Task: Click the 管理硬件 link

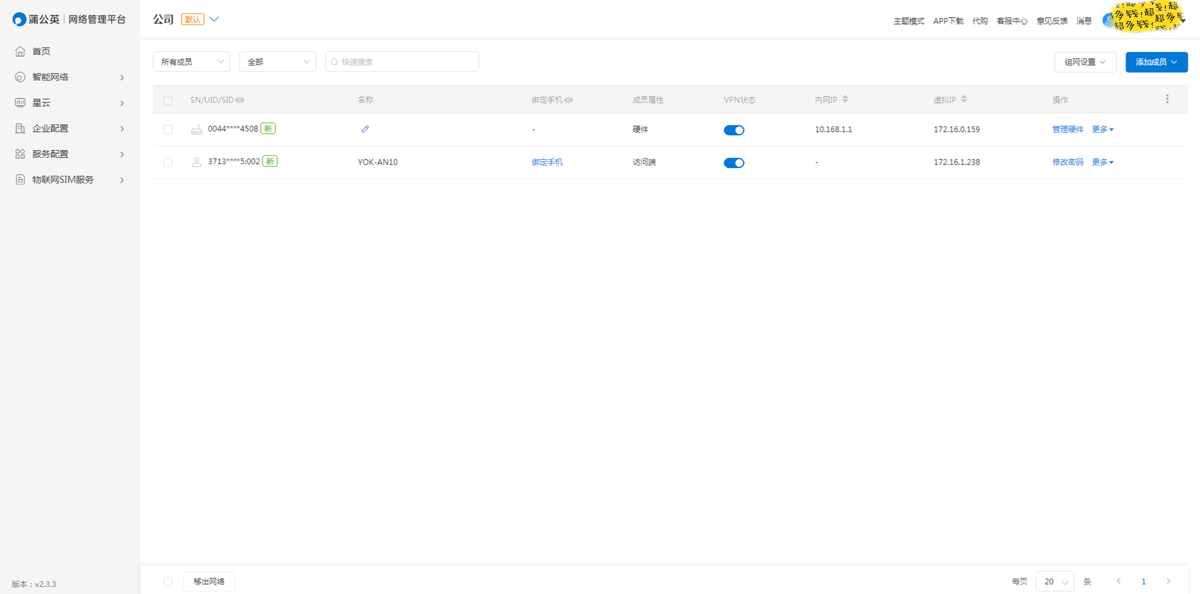Action: [x=1068, y=130]
